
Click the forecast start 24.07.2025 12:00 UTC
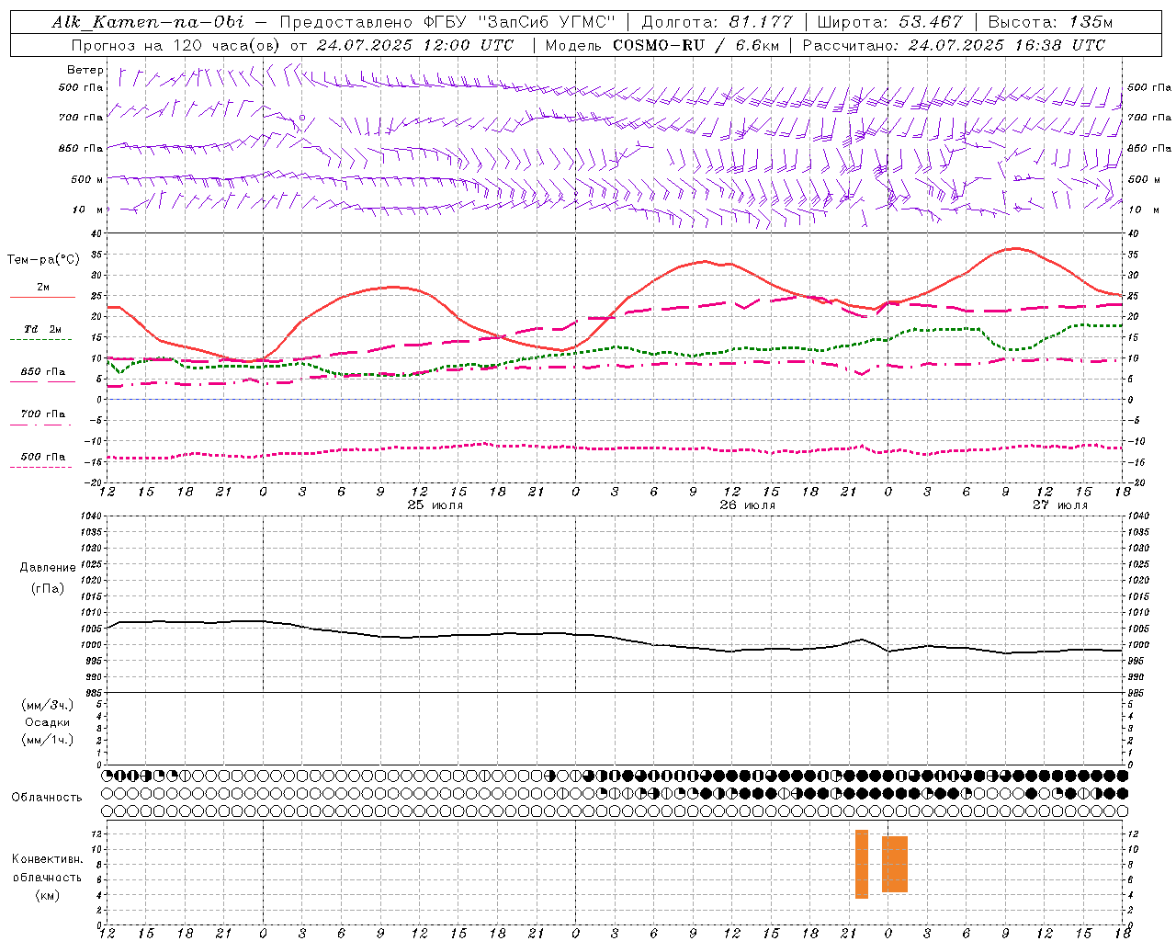point(415,45)
